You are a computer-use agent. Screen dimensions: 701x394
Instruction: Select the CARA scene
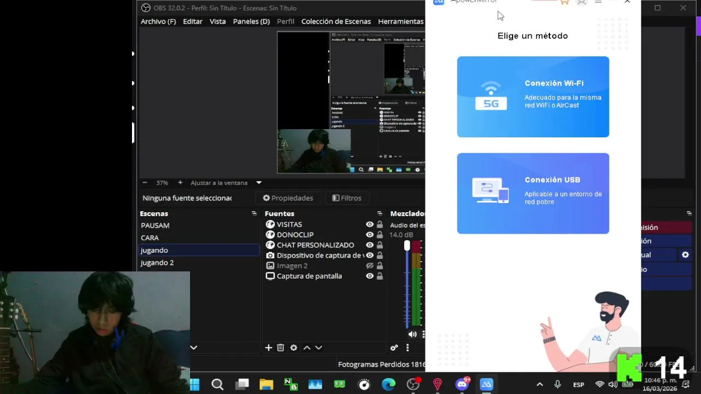199,237
